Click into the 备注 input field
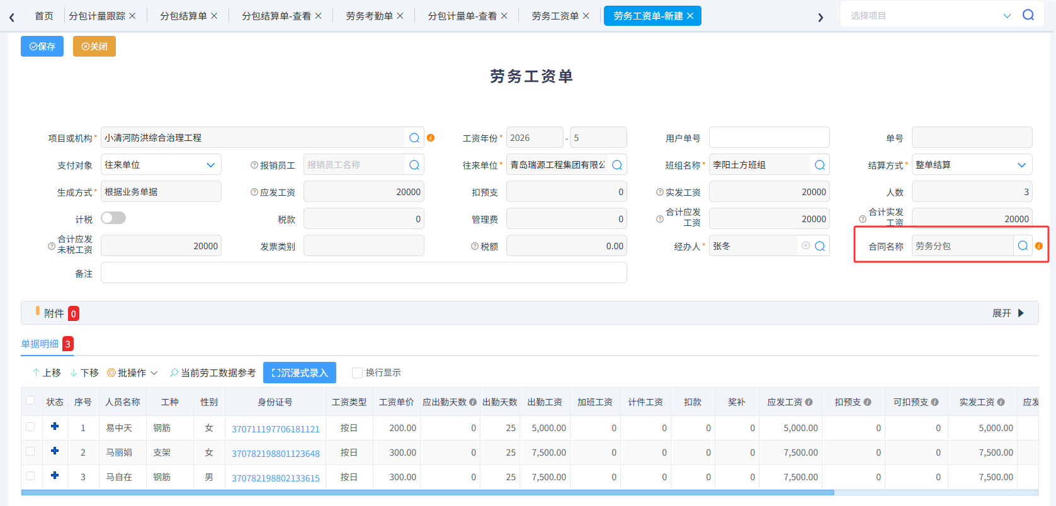Image resolution: width=1056 pixels, height=506 pixels. [364, 273]
